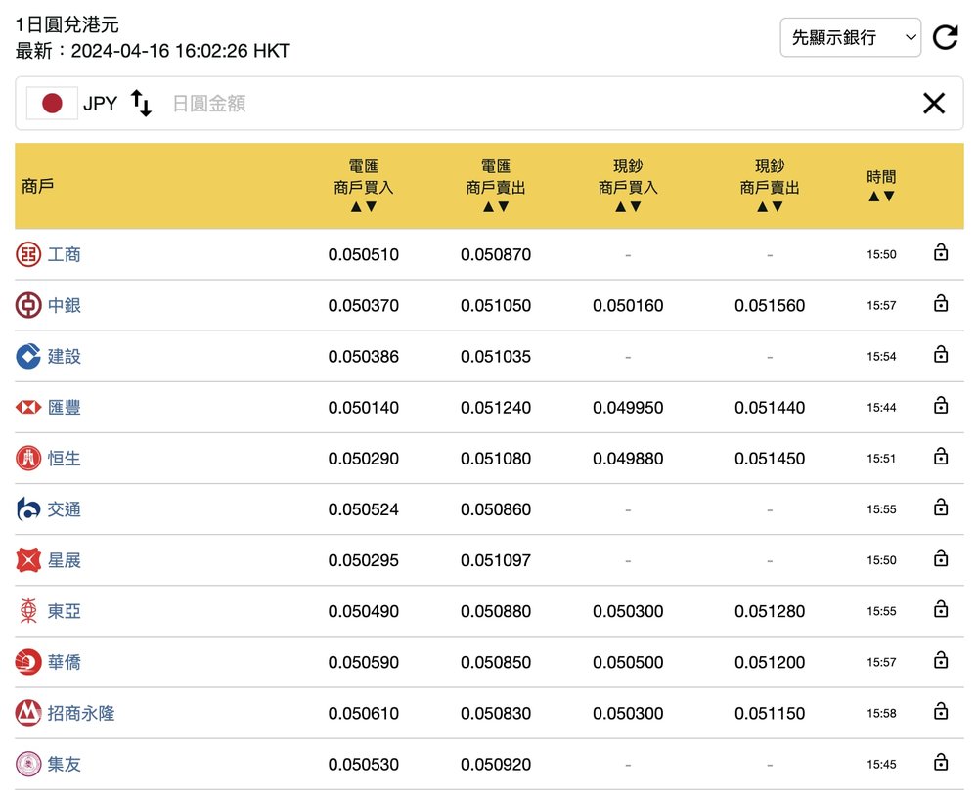Open the 先顯示銀行 dropdown

850,38
